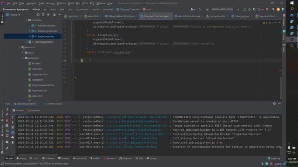Toggle soft-wrap in console
298x167 pixels.
point(13,128)
